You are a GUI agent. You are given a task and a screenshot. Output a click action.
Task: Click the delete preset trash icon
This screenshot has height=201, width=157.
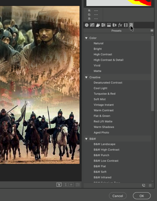150,185
